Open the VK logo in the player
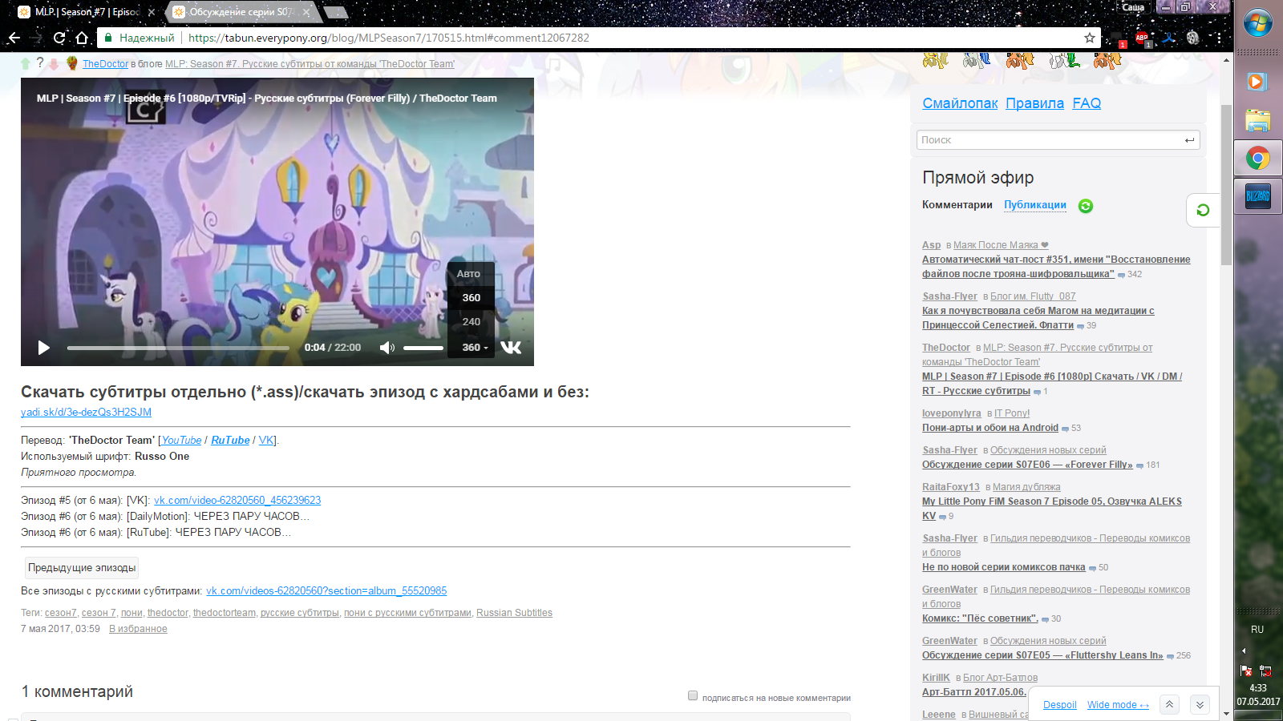1283x721 pixels. pos(511,348)
